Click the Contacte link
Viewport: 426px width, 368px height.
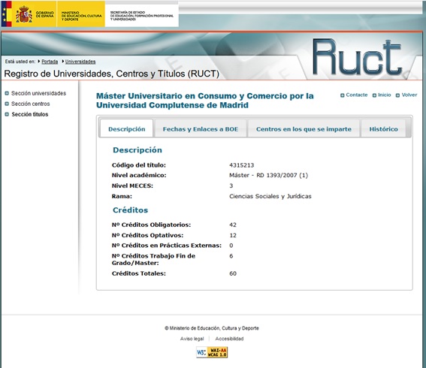click(357, 95)
